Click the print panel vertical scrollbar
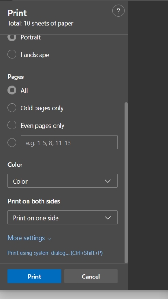This screenshot has height=299, width=168. click(126, 183)
